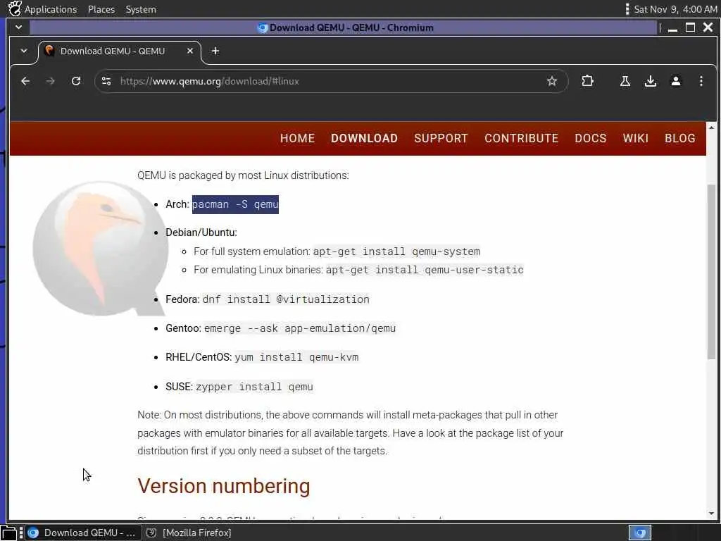Screen dimensions: 721x541
Task: Open a new tab with plus button
Action: [215, 51]
